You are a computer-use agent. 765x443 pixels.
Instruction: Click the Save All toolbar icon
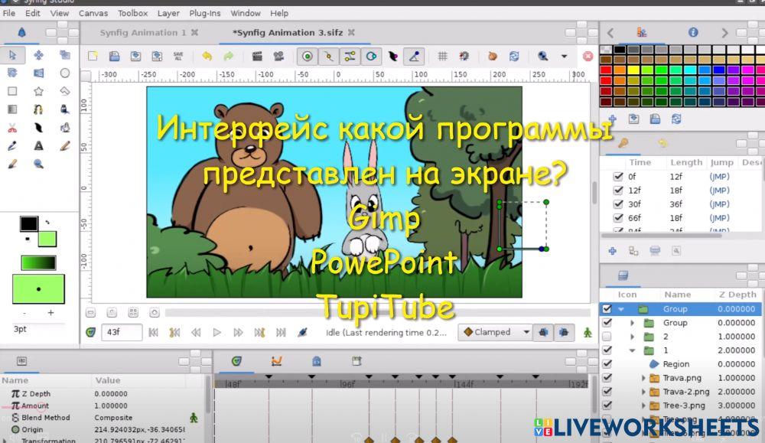pyautogui.click(x=178, y=56)
